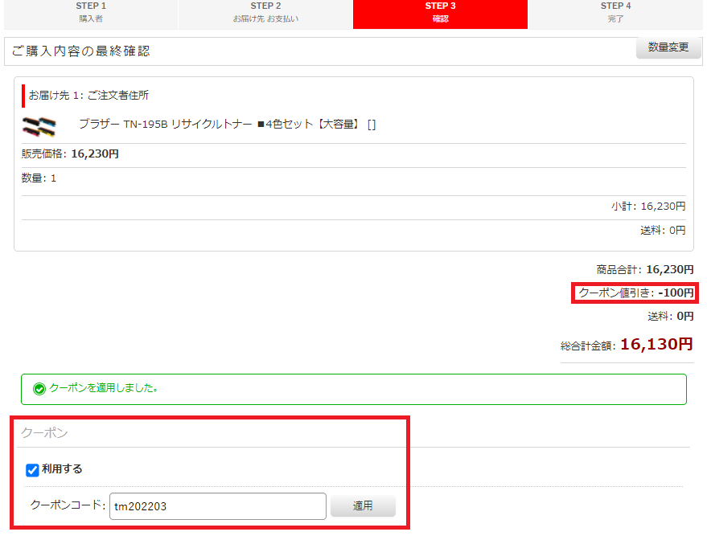Viewport: 707px width, 536px height.
Task: Click the 小計: 16,230円 text
Action: [x=648, y=207]
